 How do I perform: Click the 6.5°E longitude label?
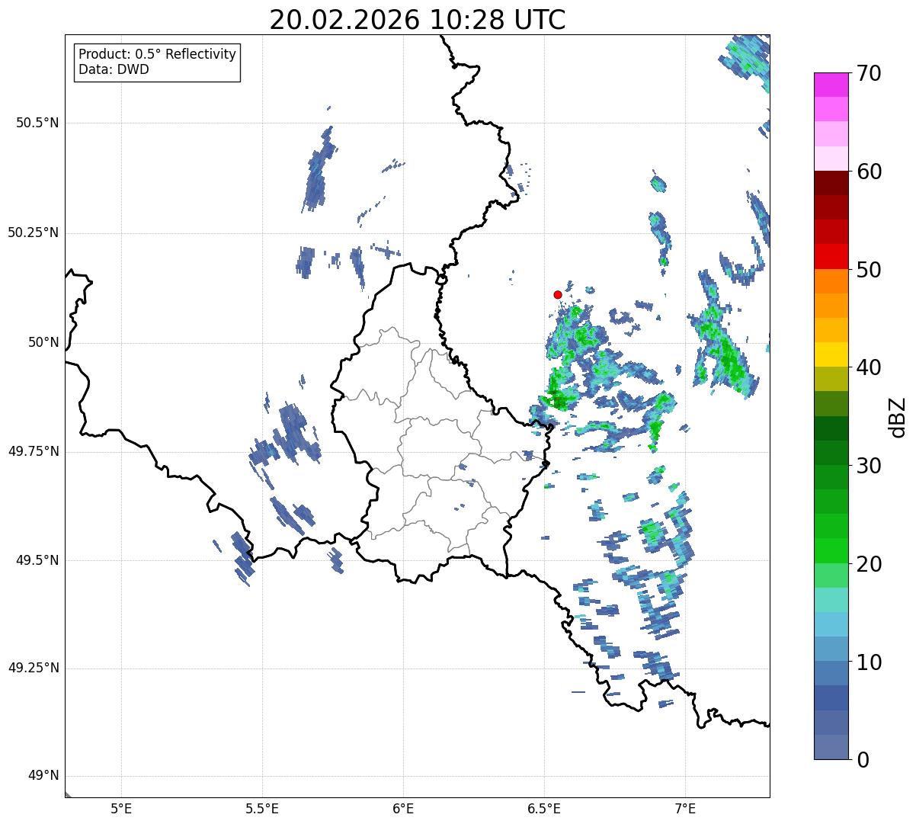pos(544,809)
